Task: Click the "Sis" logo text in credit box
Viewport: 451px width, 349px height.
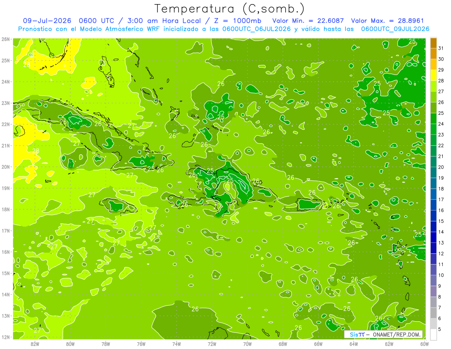Action: [354, 334]
